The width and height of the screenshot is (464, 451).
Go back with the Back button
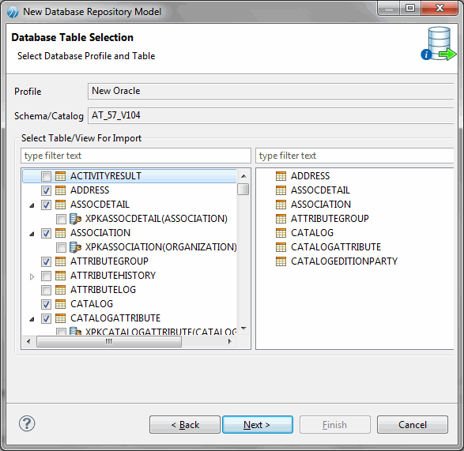click(185, 425)
